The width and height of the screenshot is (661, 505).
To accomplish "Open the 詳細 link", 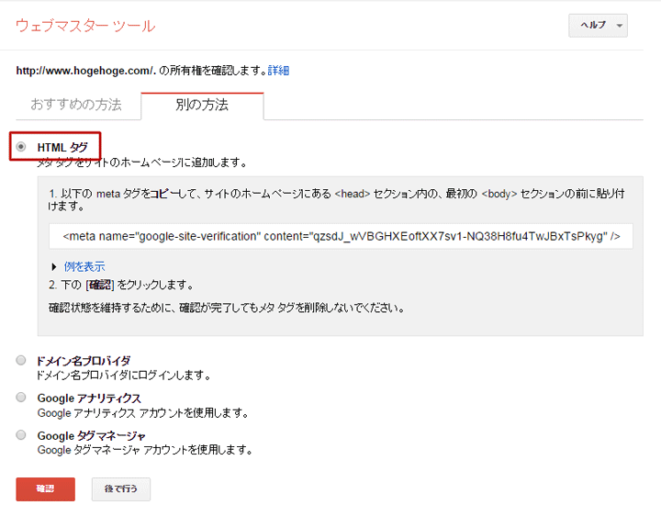I will click(278, 71).
